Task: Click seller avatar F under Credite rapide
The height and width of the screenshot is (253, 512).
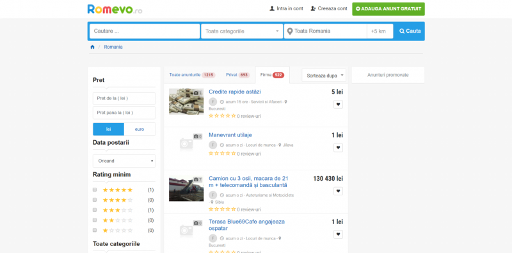Action: click(212, 102)
